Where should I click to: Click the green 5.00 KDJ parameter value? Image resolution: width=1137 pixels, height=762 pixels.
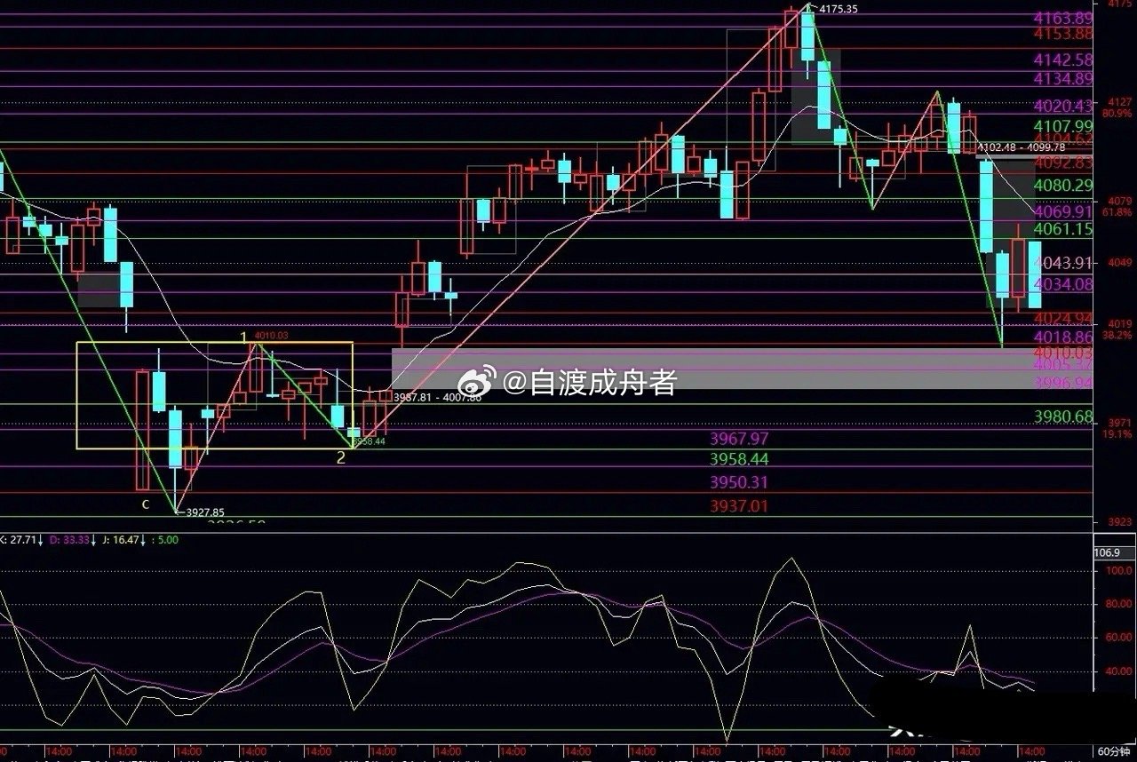168,539
